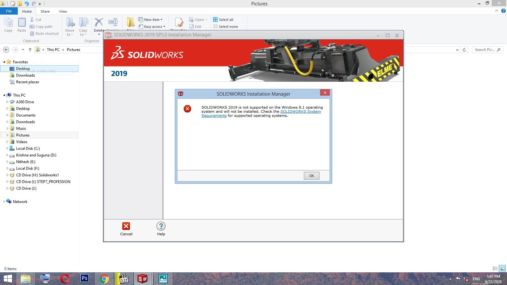Switch to the Share ribbon tab

[45, 11]
